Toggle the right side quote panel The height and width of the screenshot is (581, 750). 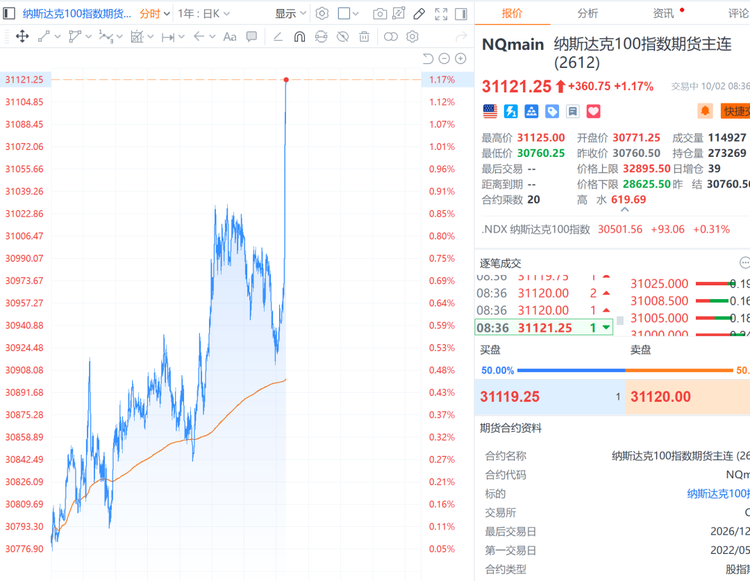[x=461, y=14]
